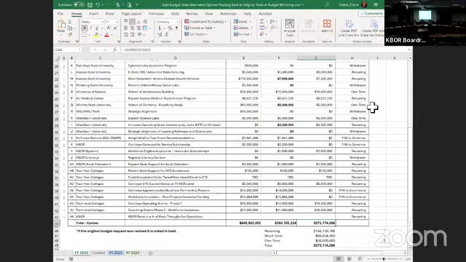Click the AutoSum sigma icon
466x262 pixels.
(262, 21)
